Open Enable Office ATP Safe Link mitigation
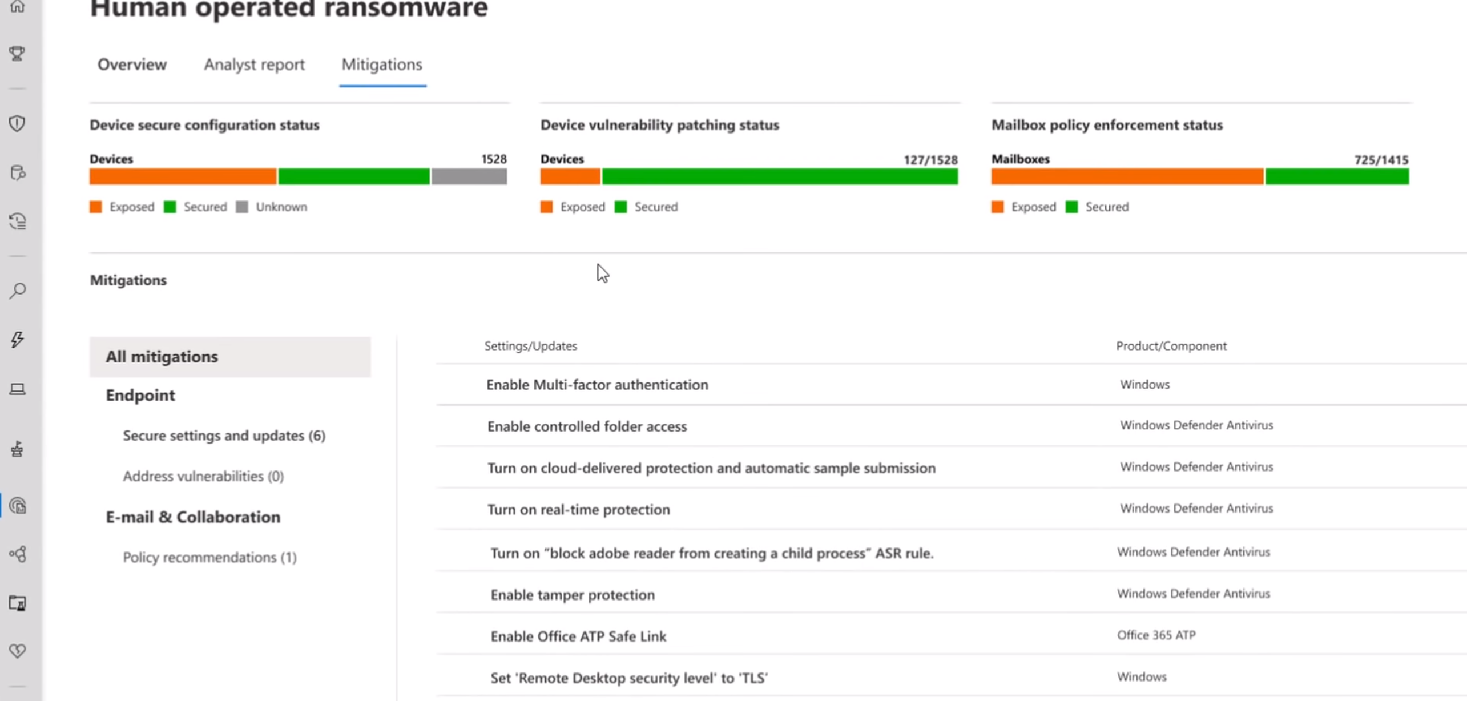The height and width of the screenshot is (701, 1467). (578, 636)
